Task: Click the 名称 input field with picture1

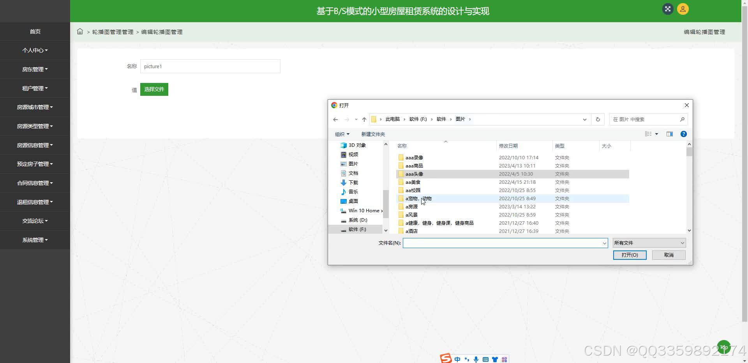Action: tap(210, 66)
